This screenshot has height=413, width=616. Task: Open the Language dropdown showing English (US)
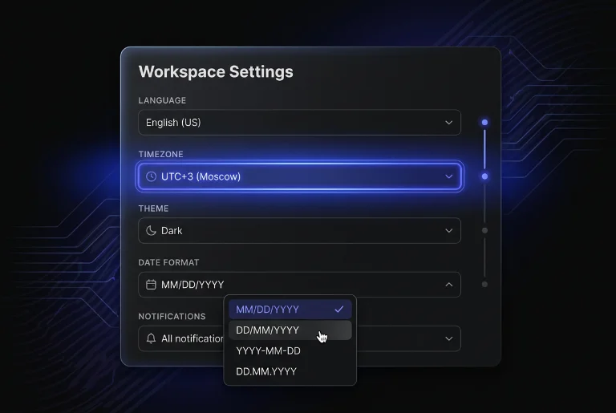tap(299, 123)
